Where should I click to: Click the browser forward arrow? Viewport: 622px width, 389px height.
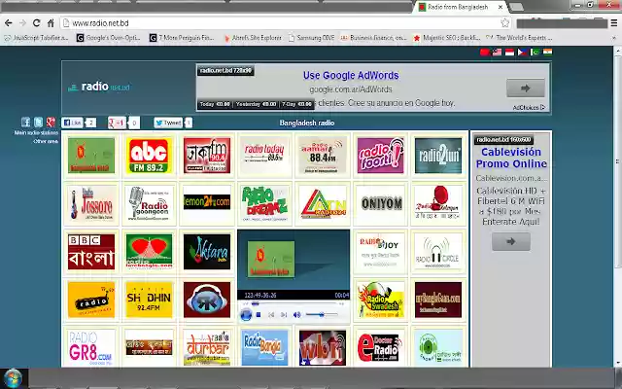(22, 23)
